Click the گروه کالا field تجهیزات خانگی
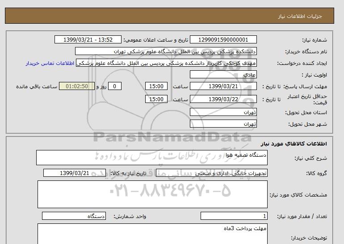This screenshot has width=344, height=244. click(212, 173)
